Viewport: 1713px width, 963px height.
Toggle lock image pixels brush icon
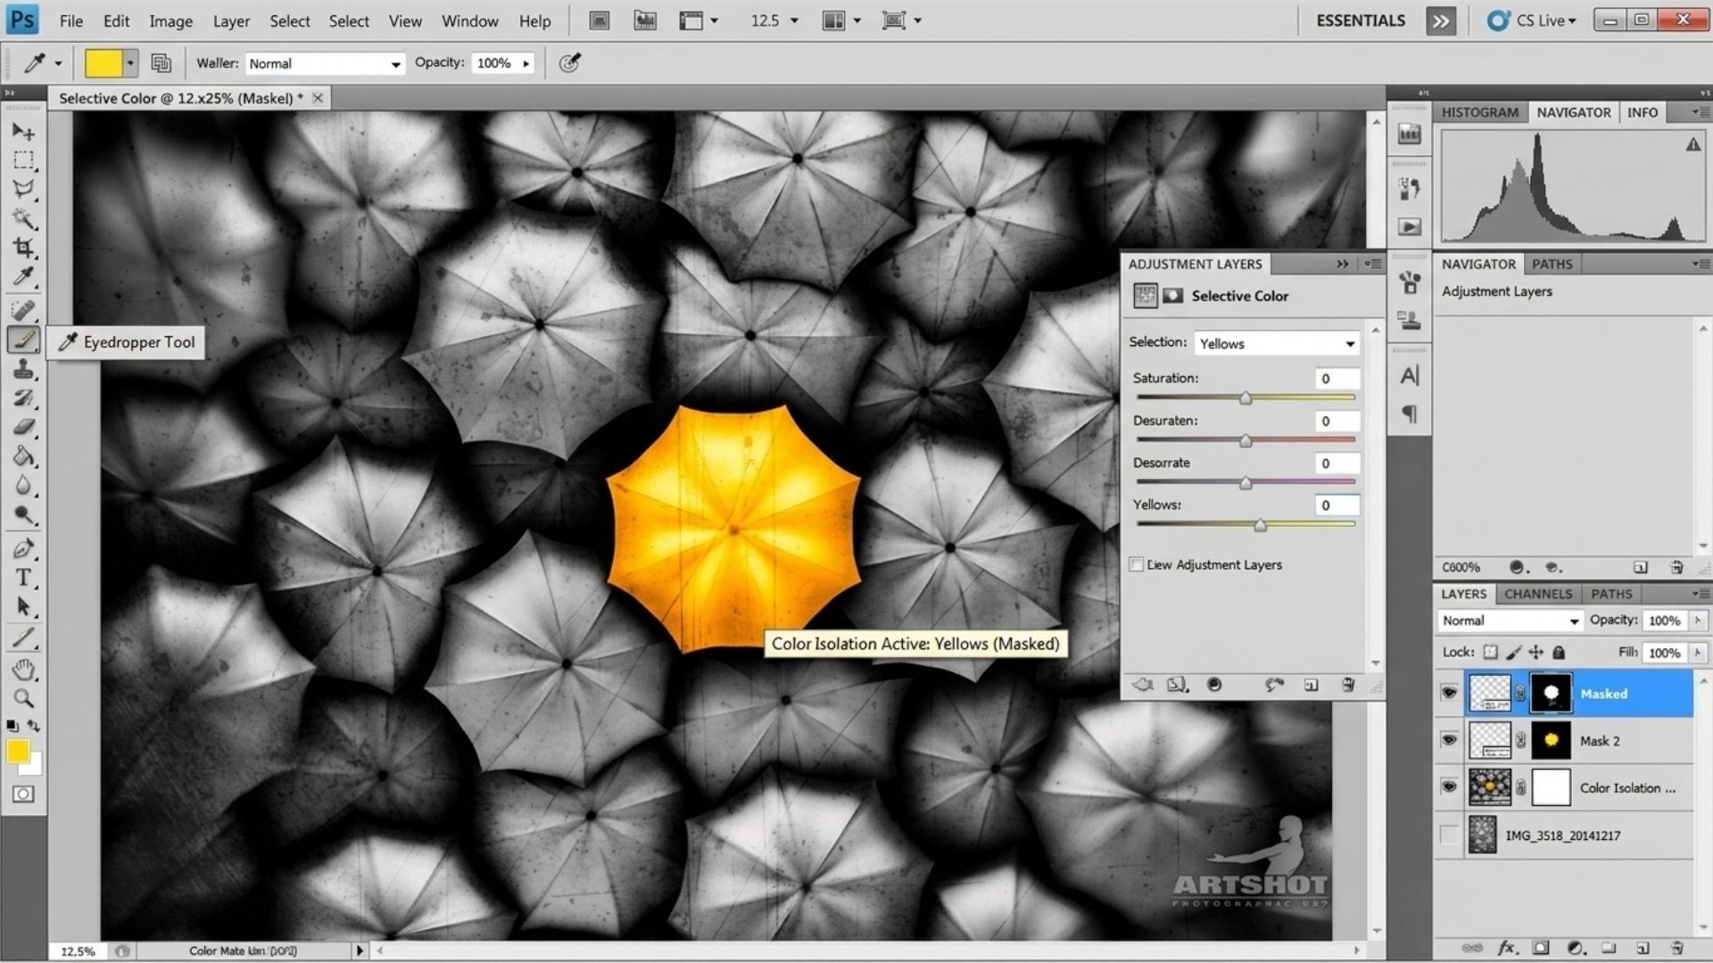pyautogui.click(x=1514, y=652)
